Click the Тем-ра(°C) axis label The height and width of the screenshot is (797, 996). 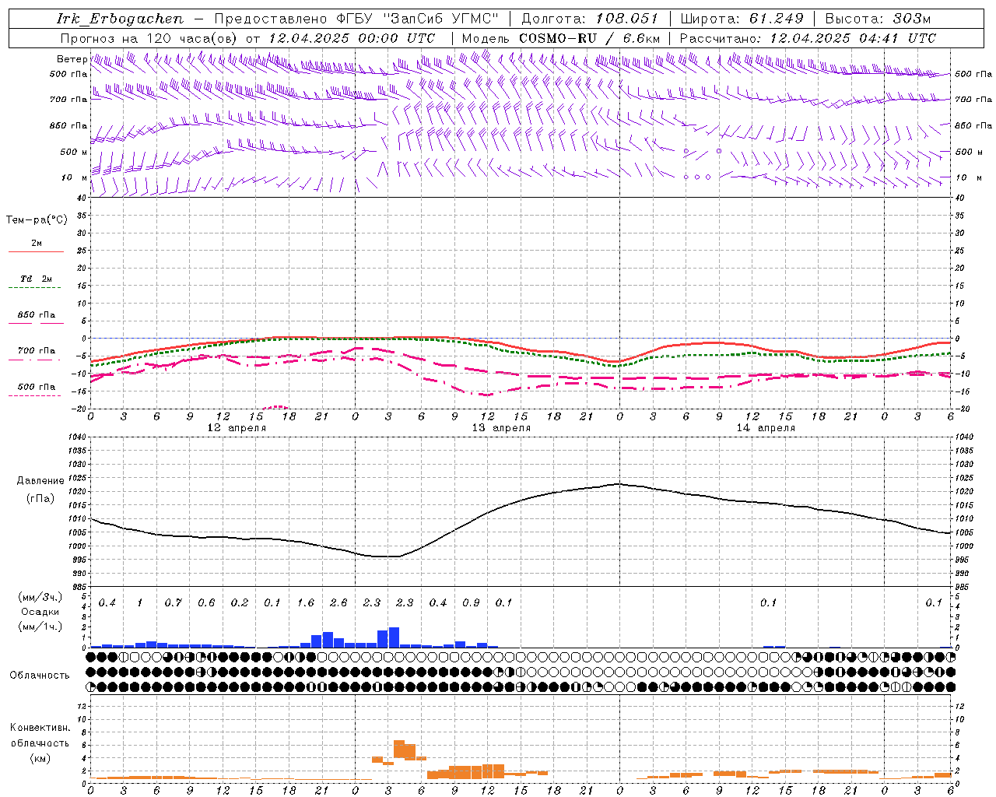(x=37, y=220)
